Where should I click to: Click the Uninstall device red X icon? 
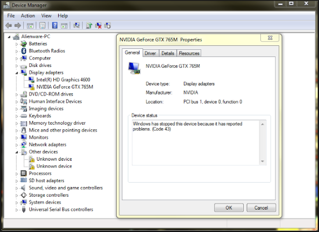[x=98, y=25]
